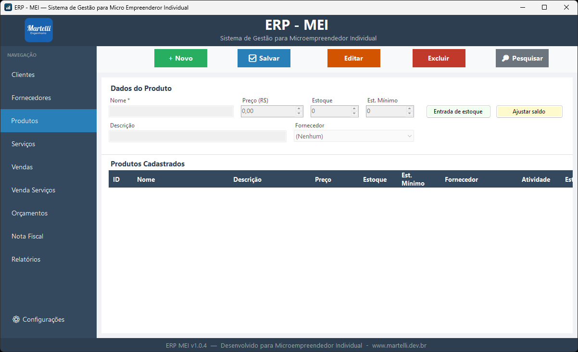Click the Preço column header

tap(335, 179)
